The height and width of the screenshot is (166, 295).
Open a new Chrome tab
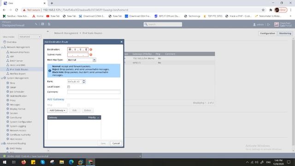click(x=52, y=3)
